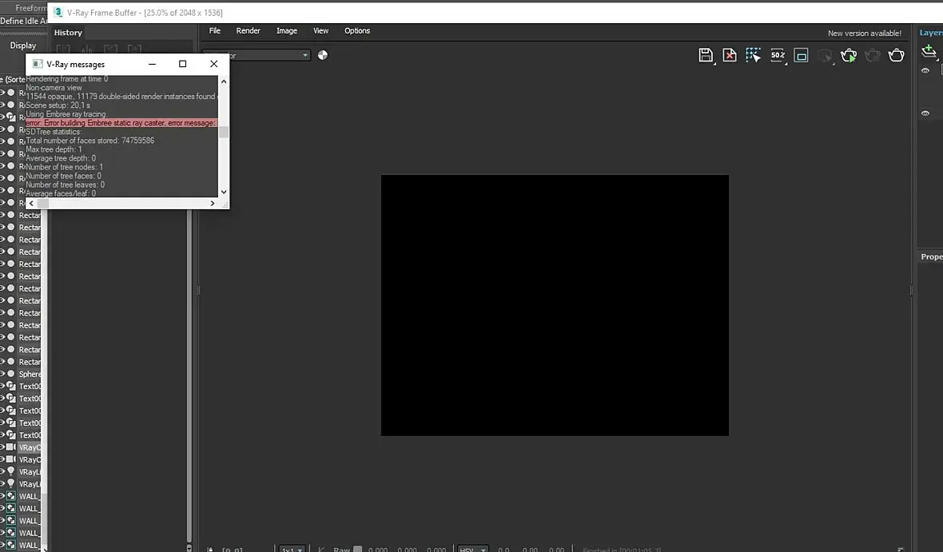
Task: Click 'Total number of faces stored: 74759586' line
Action: [90, 140]
